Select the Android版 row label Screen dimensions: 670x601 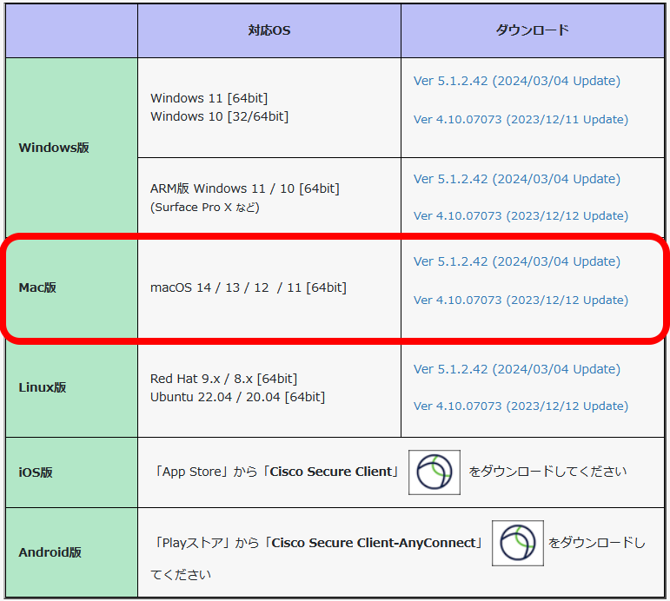pyautogui.click(x=50, y=552)
